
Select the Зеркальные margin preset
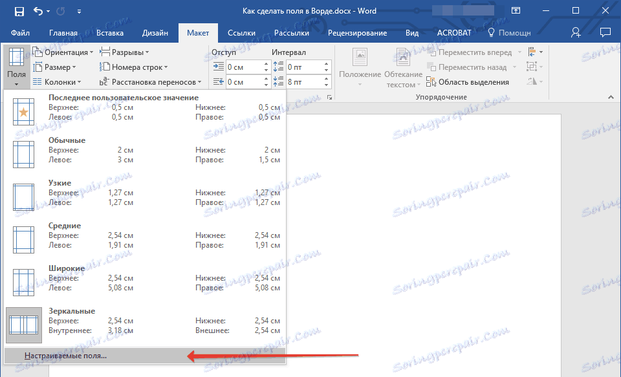(145, 325)
